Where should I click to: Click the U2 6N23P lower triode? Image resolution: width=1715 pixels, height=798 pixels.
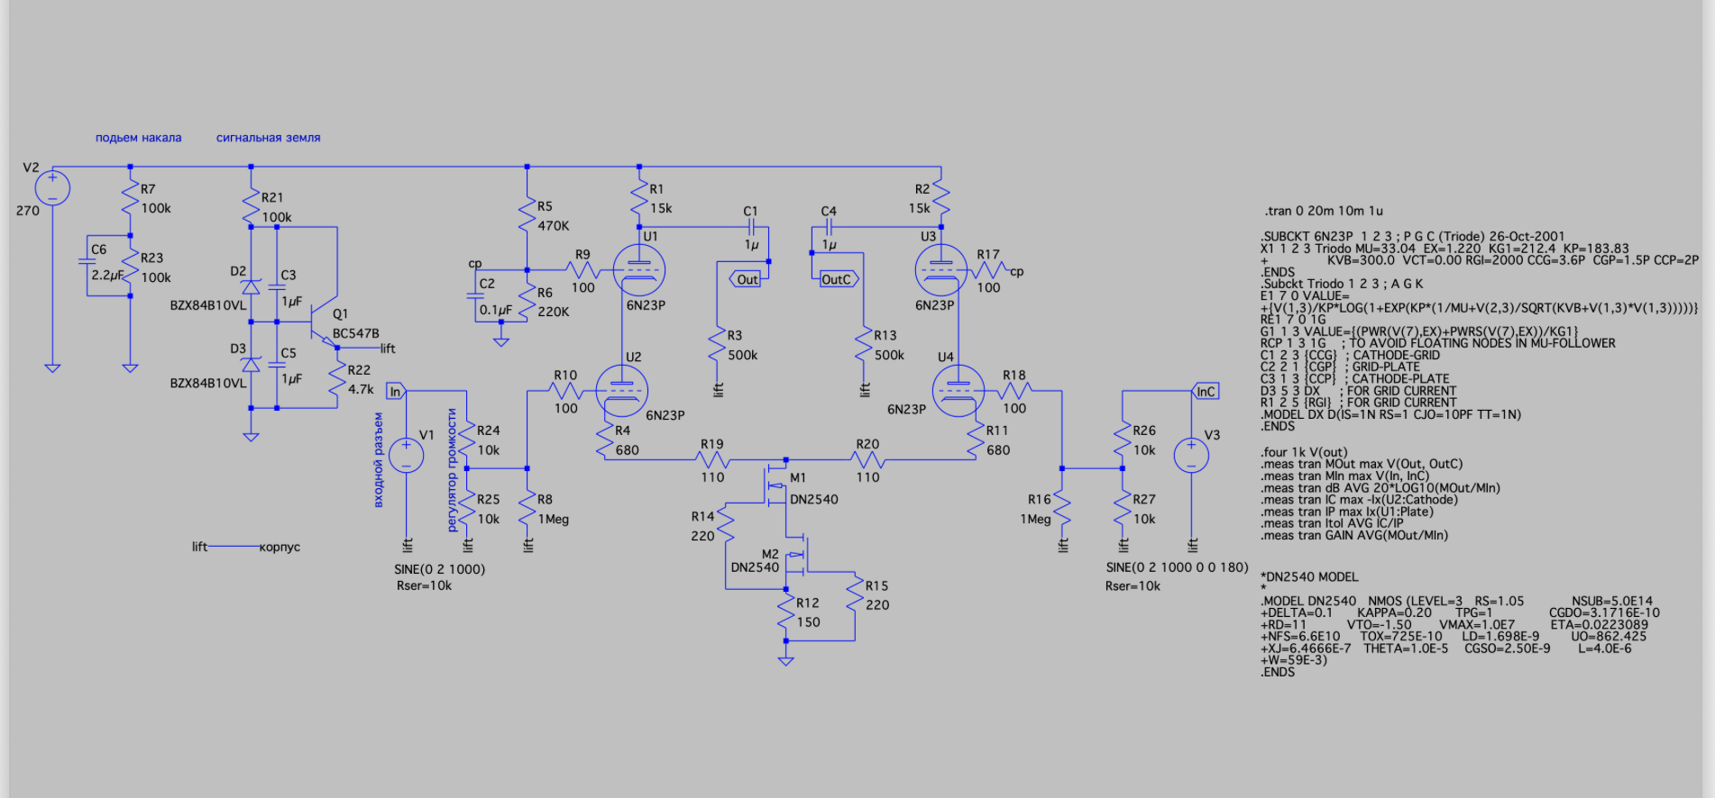pyautogui.click(x=621, y=391)
